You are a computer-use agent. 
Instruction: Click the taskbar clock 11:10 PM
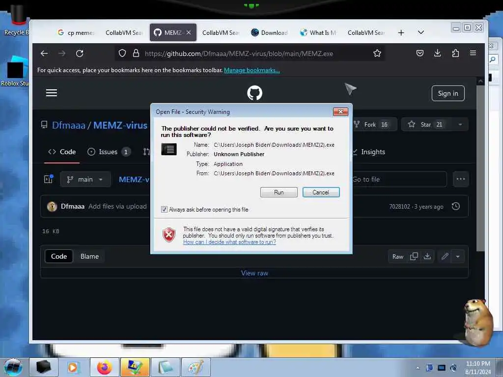[x=478, y=363]
